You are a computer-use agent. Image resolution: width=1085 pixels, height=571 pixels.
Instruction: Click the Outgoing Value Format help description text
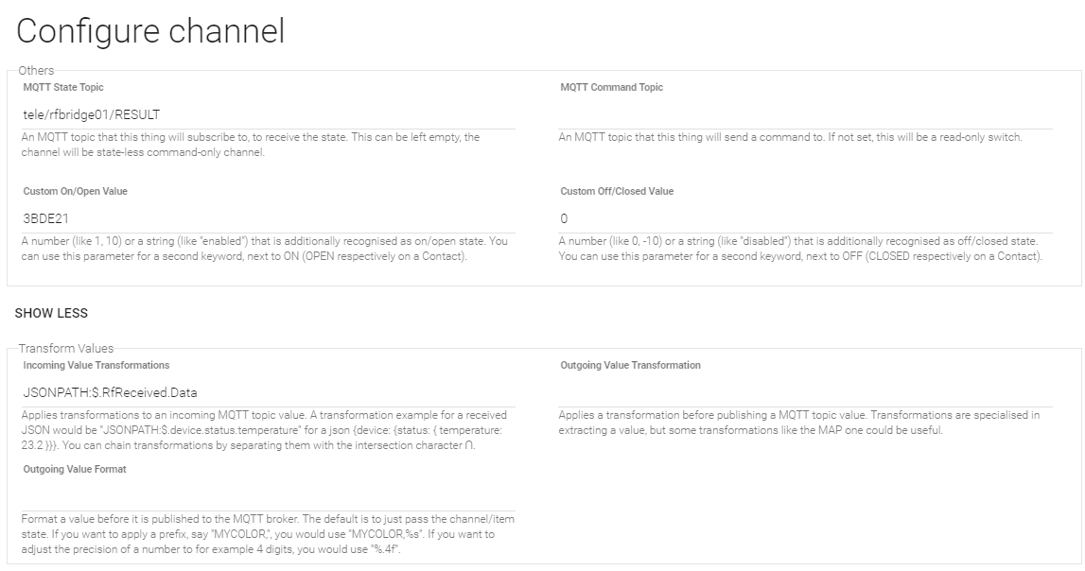coord(268,534)
